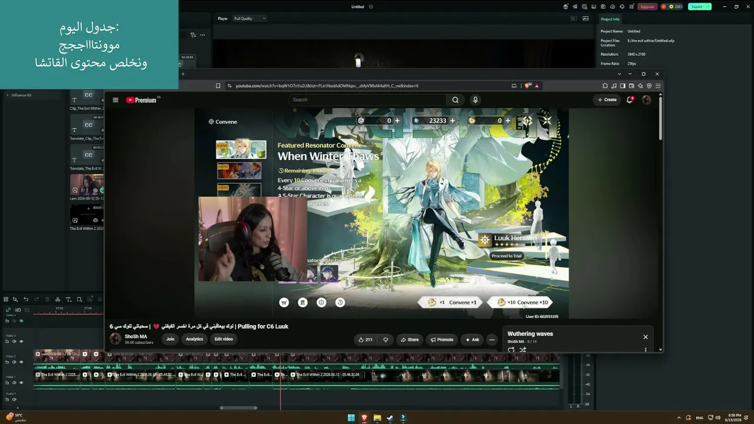Screen dimensions: 754x424
Task: Open the taskbar clock and date
Action: tap(734, 418)
